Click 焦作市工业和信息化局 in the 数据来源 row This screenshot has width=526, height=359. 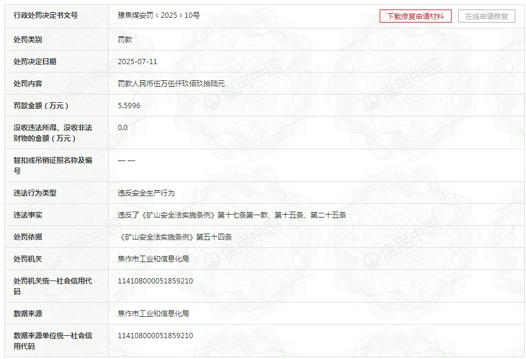(154, 313)
